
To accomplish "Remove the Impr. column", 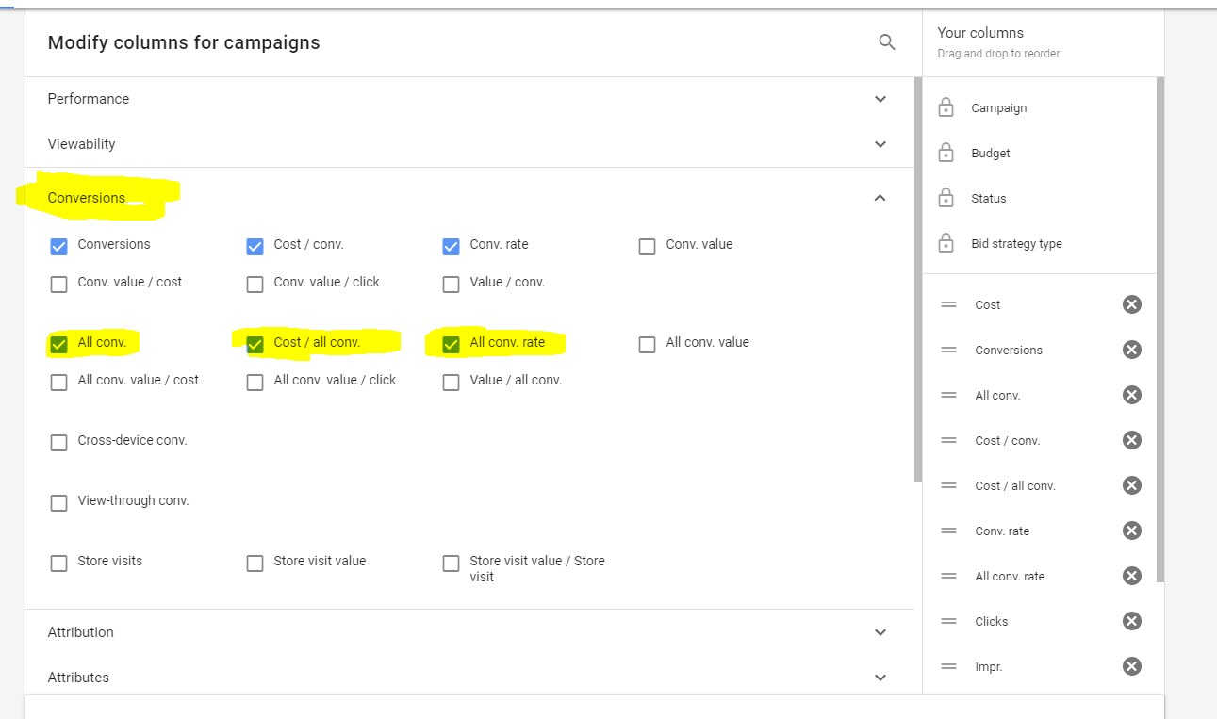I will tap(1131, 666).
